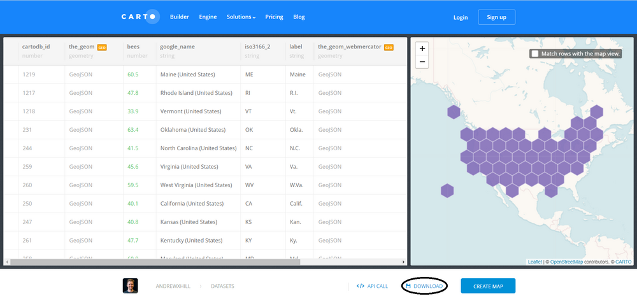Click the user avatar for andrewxhill
Image resolution: width=637 pixels, height=296 pixels.
click(131, 286)
